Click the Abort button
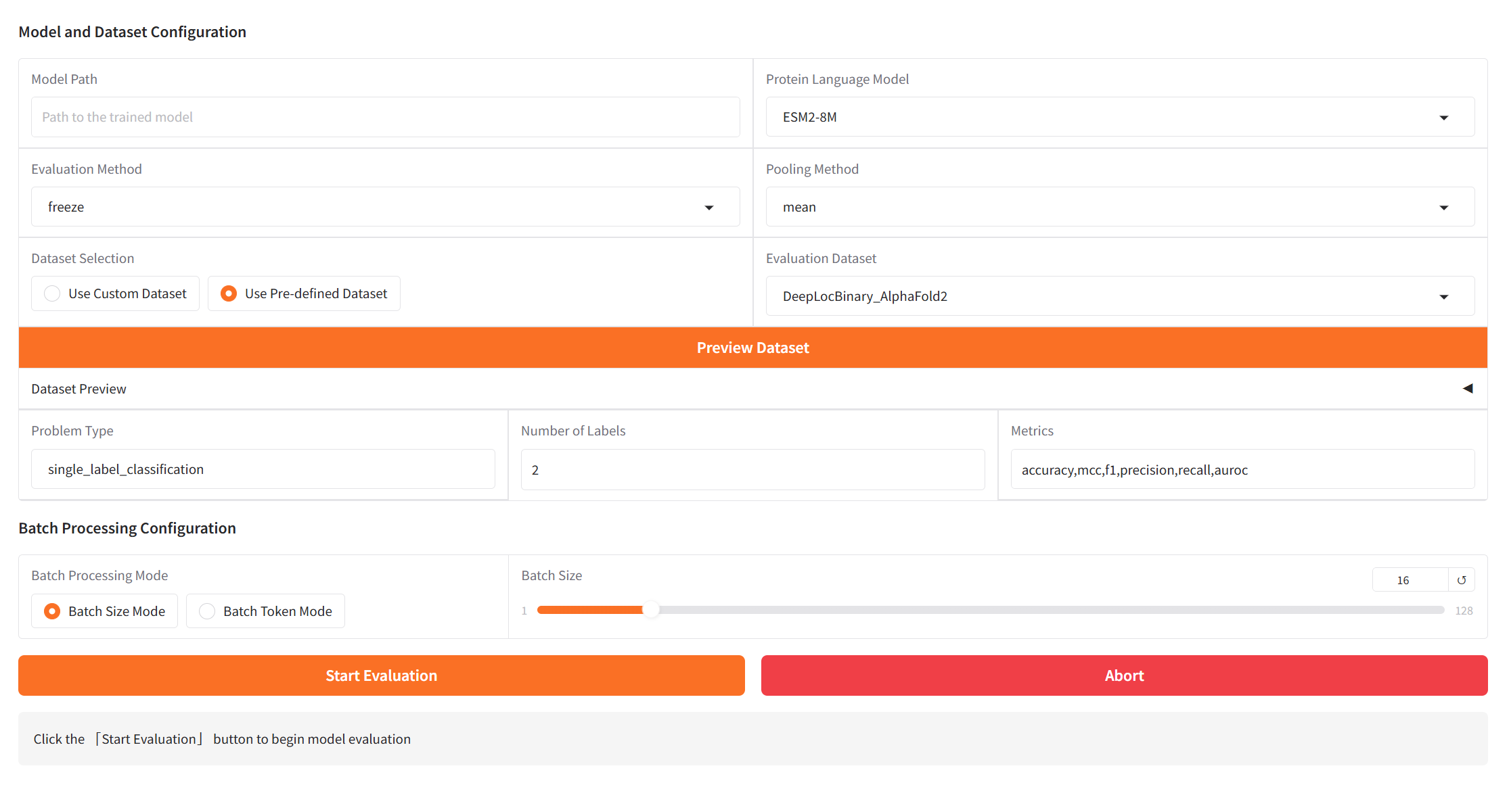The height and width of the screenshot is (785, 1509). point(1125,675)
